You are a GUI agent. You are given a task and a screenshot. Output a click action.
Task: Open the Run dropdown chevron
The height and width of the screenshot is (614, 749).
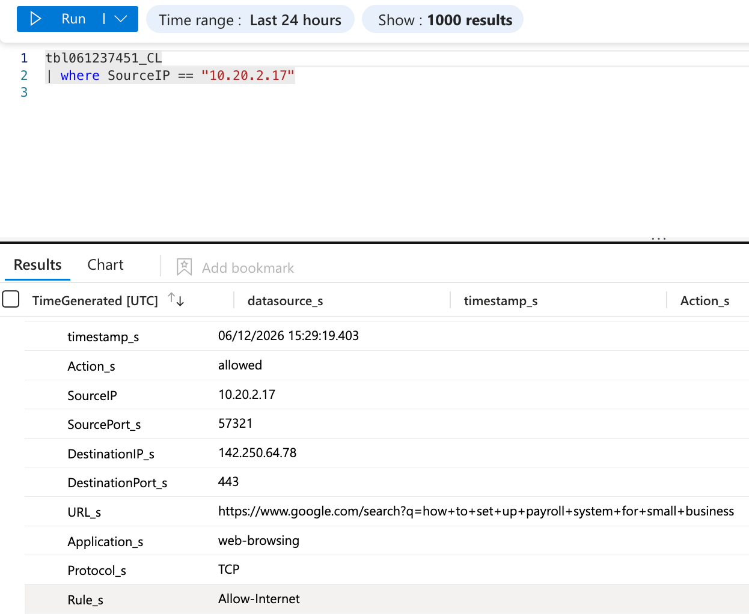click(121, 19)
